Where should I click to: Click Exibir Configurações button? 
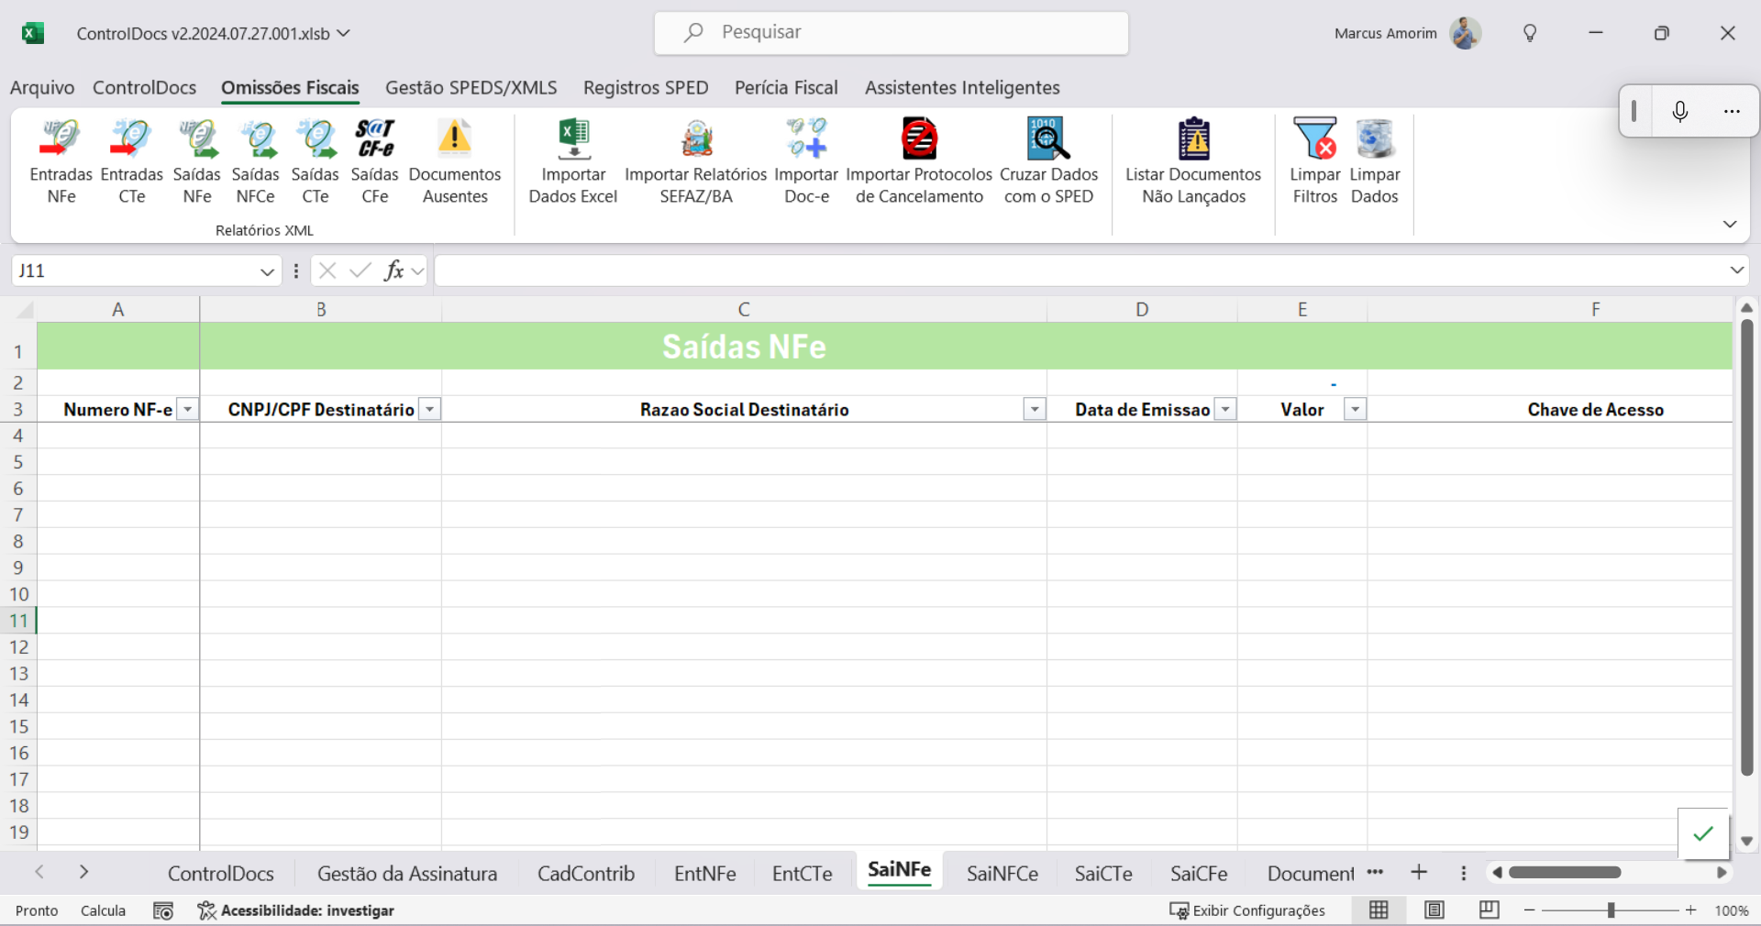1247,910
